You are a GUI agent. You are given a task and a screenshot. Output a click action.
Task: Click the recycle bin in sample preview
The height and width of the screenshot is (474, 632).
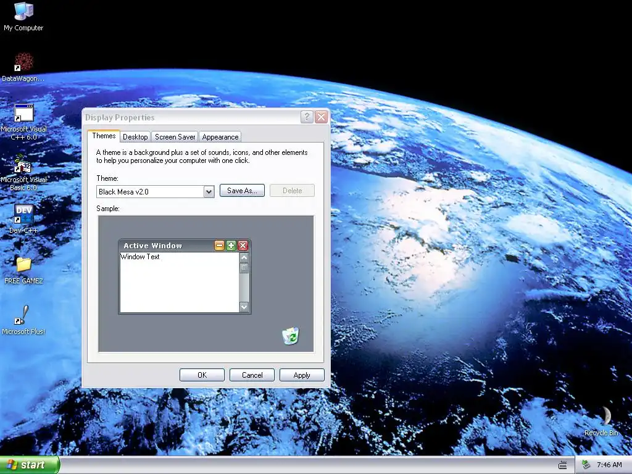coord(291,336)
